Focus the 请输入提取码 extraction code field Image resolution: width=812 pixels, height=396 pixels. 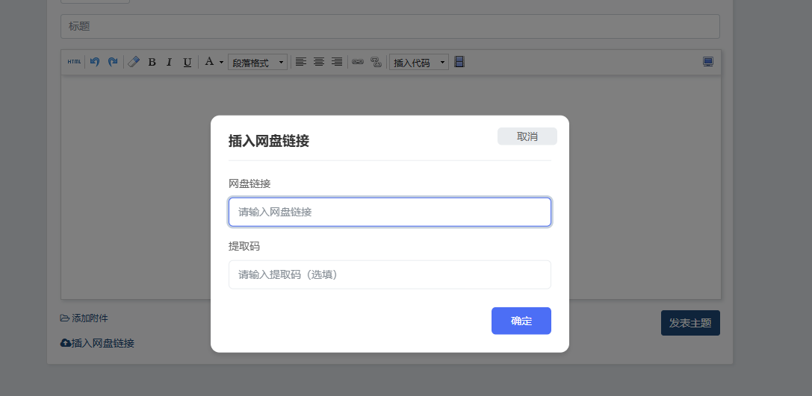pos(389,274)
